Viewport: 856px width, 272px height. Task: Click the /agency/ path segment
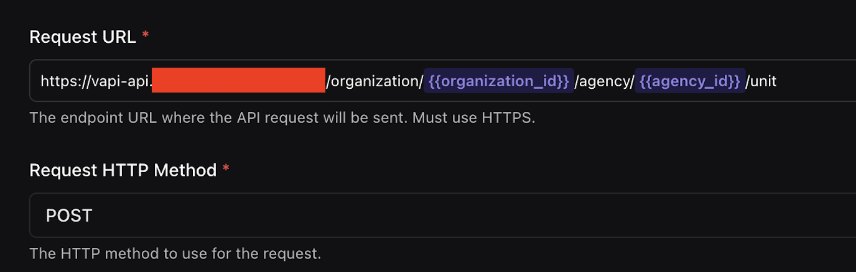coord(604,81)
